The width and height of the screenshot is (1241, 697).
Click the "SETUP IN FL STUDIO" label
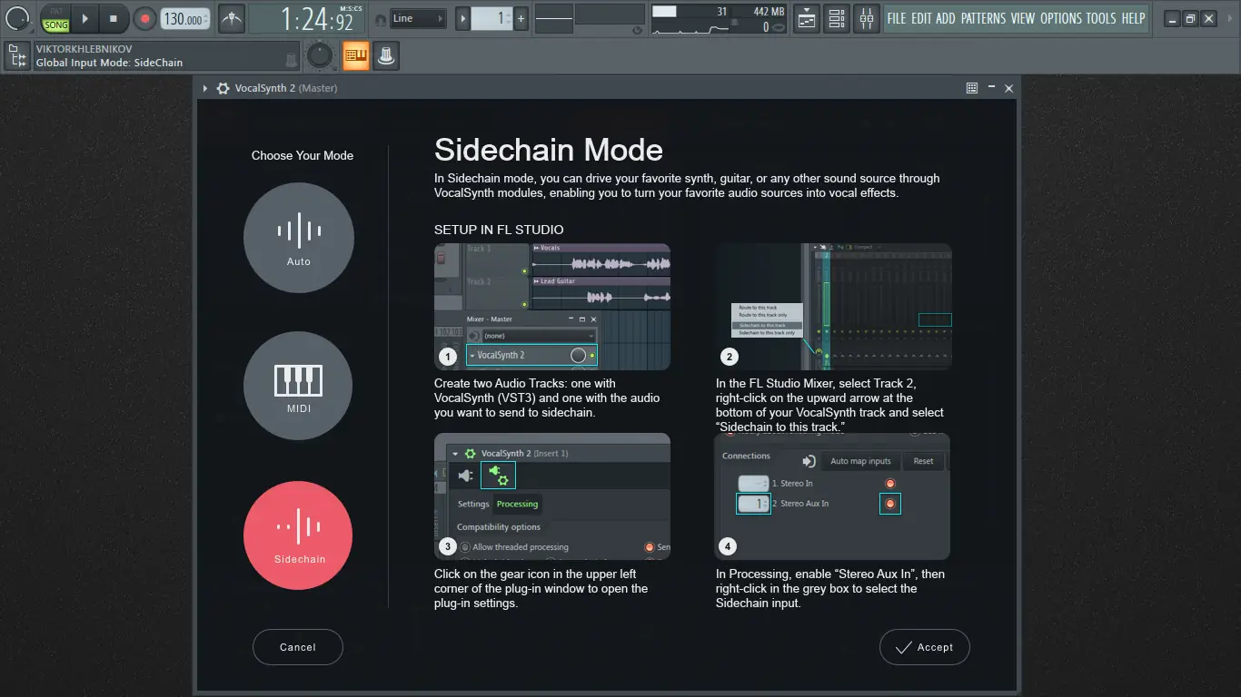click(499, 230)
